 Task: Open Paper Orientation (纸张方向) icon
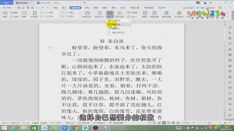click(87, 13)
